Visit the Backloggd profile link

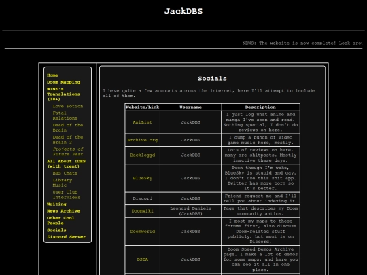coord(142,155)
